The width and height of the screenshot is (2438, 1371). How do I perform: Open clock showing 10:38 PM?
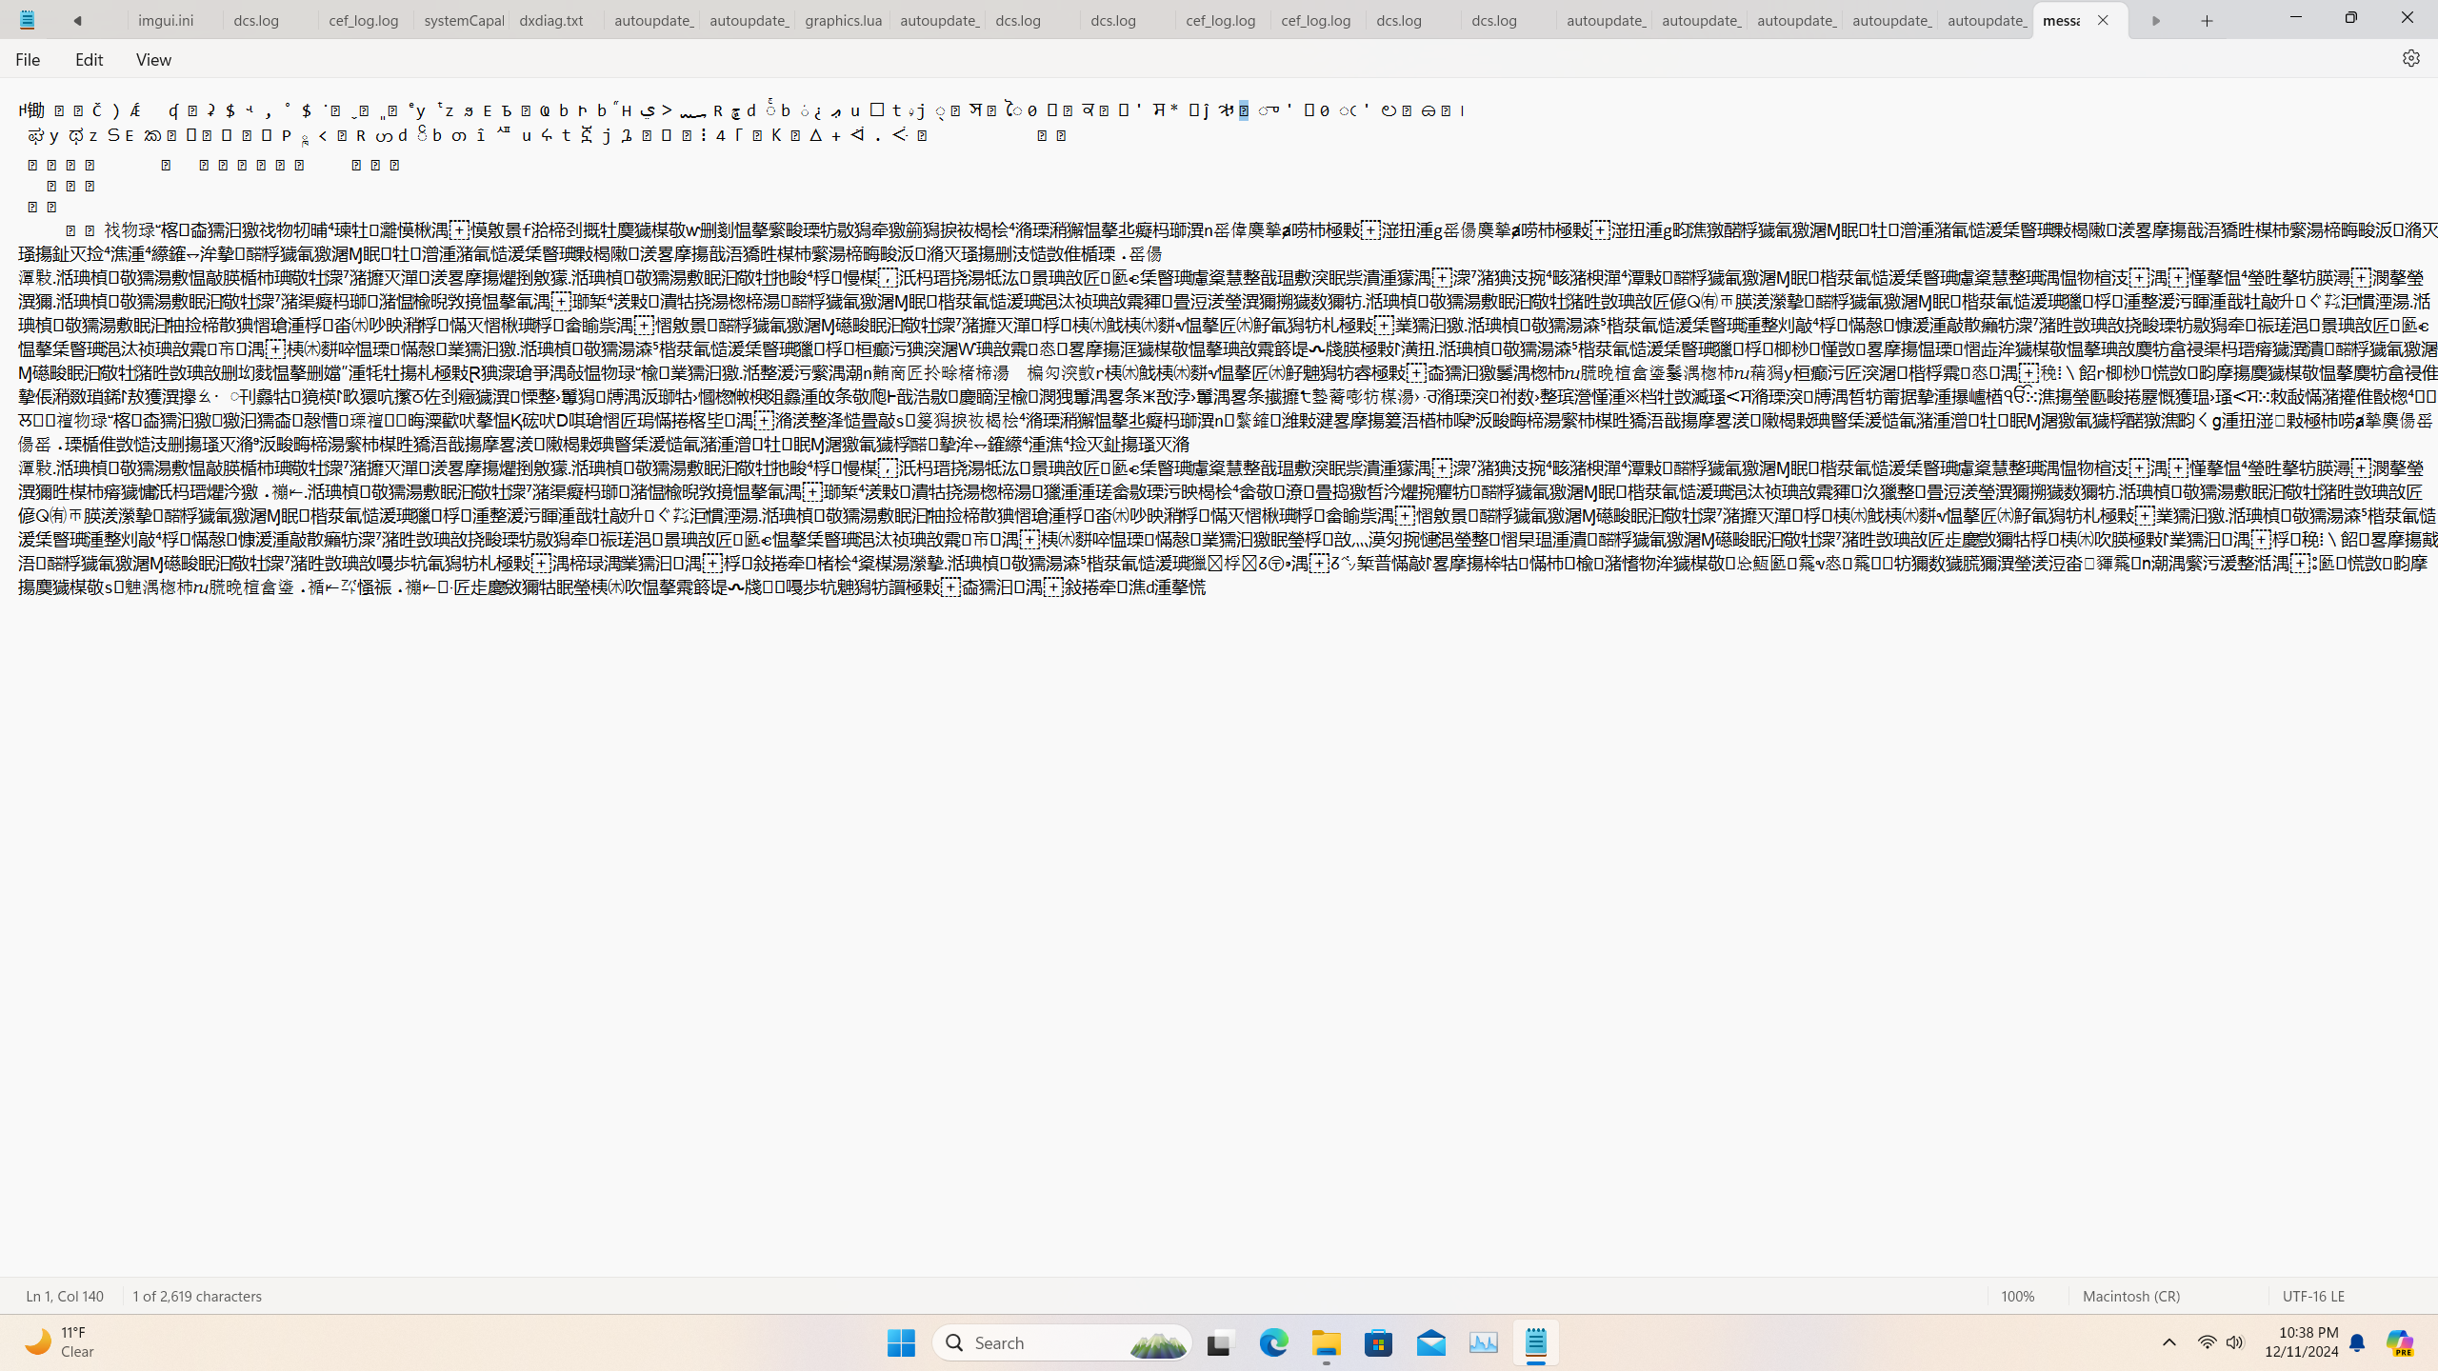[2302, 1342]
